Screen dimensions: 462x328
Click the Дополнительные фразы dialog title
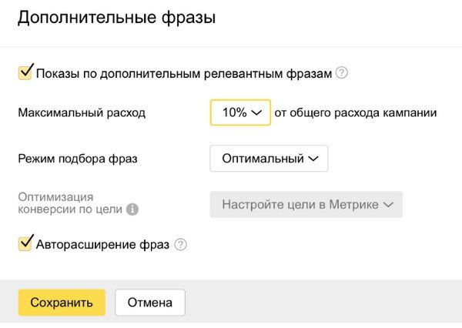117,18
